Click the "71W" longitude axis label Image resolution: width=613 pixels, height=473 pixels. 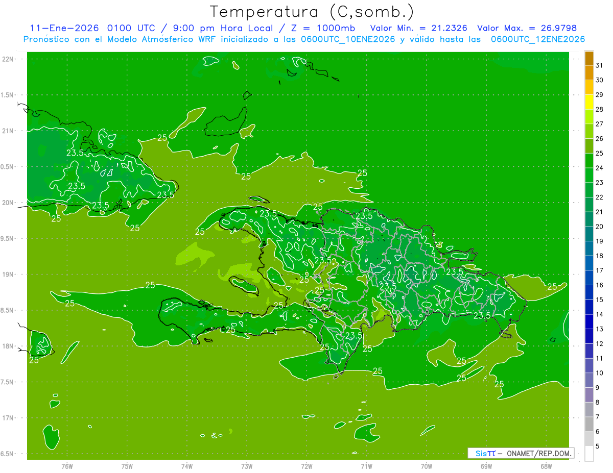(x=366, y=466)
